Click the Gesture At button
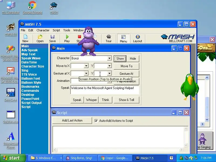This screenshot has width=216, height=162. point(126,74)
